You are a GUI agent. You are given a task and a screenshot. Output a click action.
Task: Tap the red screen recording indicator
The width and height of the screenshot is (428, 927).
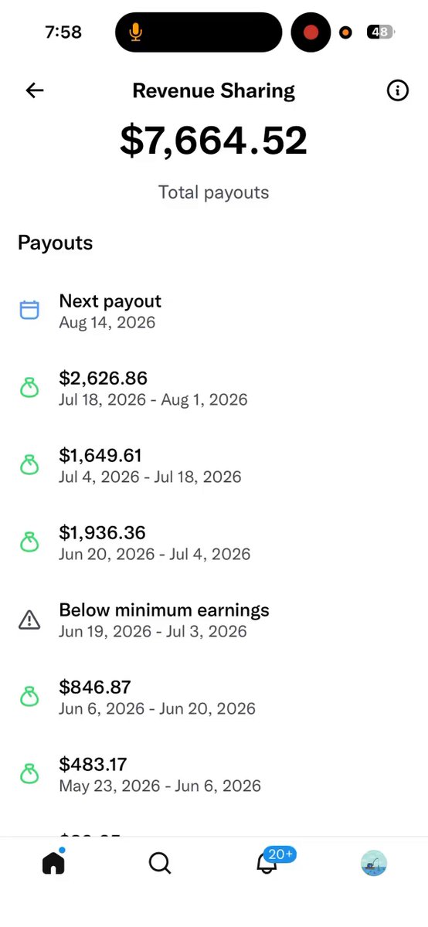click(x=311, y=32)
